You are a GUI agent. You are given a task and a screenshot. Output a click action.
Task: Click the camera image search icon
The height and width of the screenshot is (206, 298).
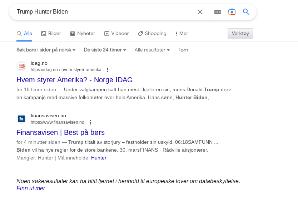(x=232, y=12)
